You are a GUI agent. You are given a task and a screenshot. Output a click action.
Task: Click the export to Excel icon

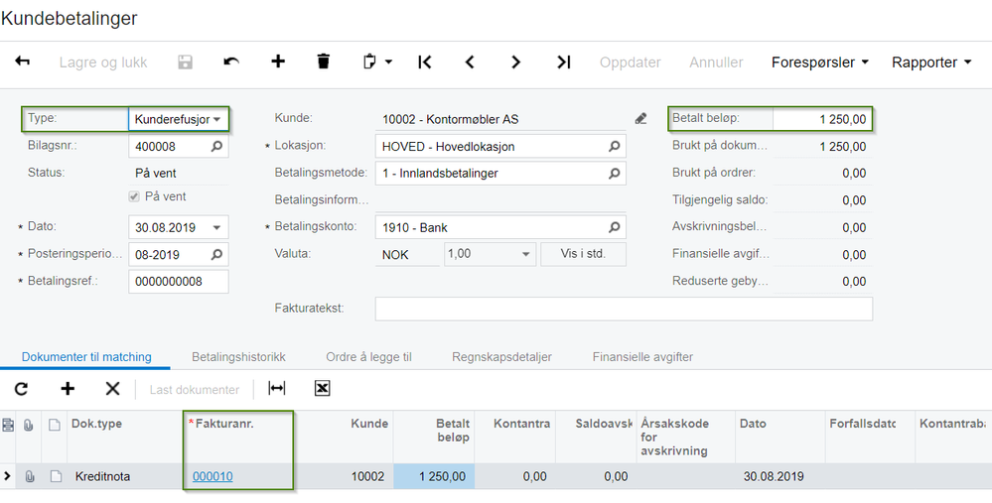coord(322,389)
